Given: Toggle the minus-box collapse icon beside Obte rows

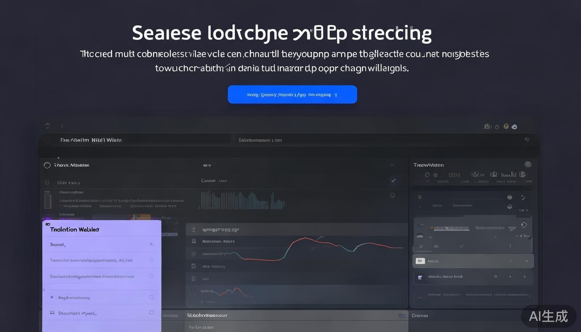Looking at the screenshot, I should (x=47, y=182).
